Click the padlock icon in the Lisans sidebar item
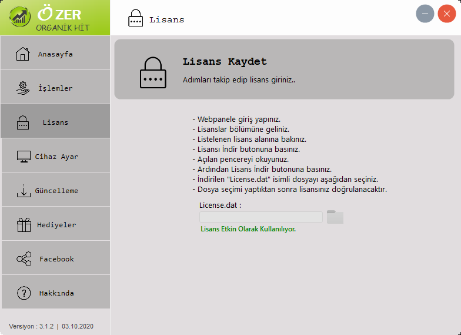This screenshot has width=461, height=335. (x=22, y=122)
